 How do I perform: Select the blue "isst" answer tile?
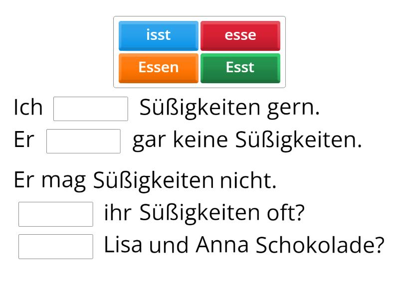[158, 35]
